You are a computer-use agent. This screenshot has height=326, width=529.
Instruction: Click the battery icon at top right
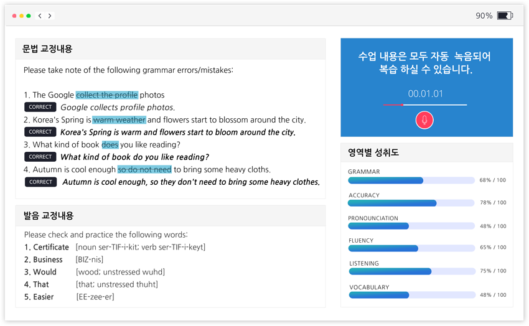[505, 16]
